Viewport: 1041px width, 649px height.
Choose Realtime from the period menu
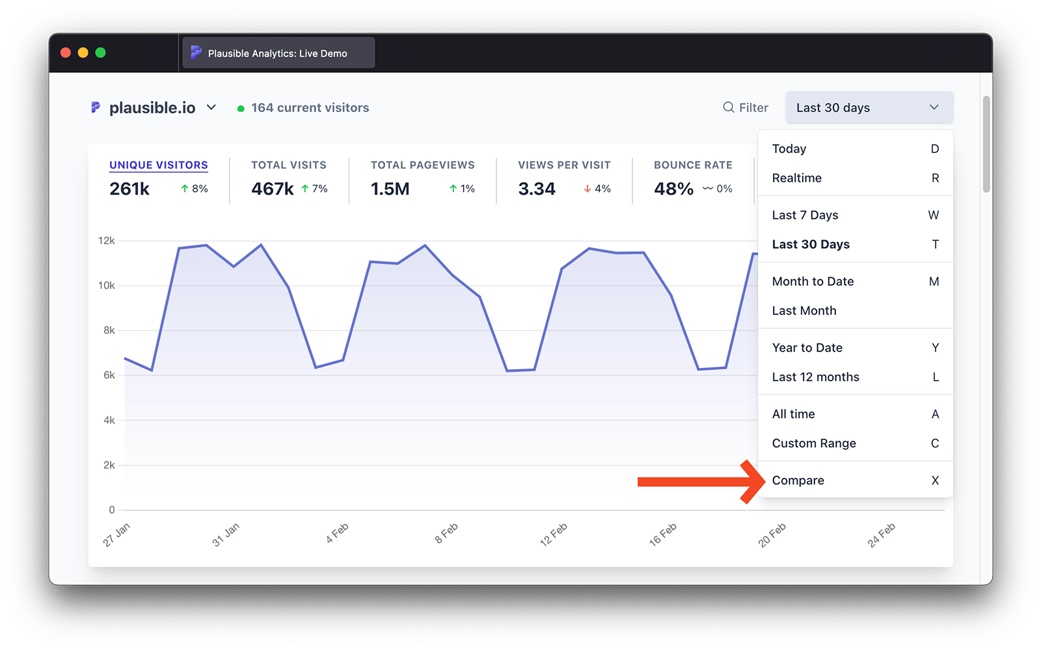pyautogui.click(x=855, y=178)
